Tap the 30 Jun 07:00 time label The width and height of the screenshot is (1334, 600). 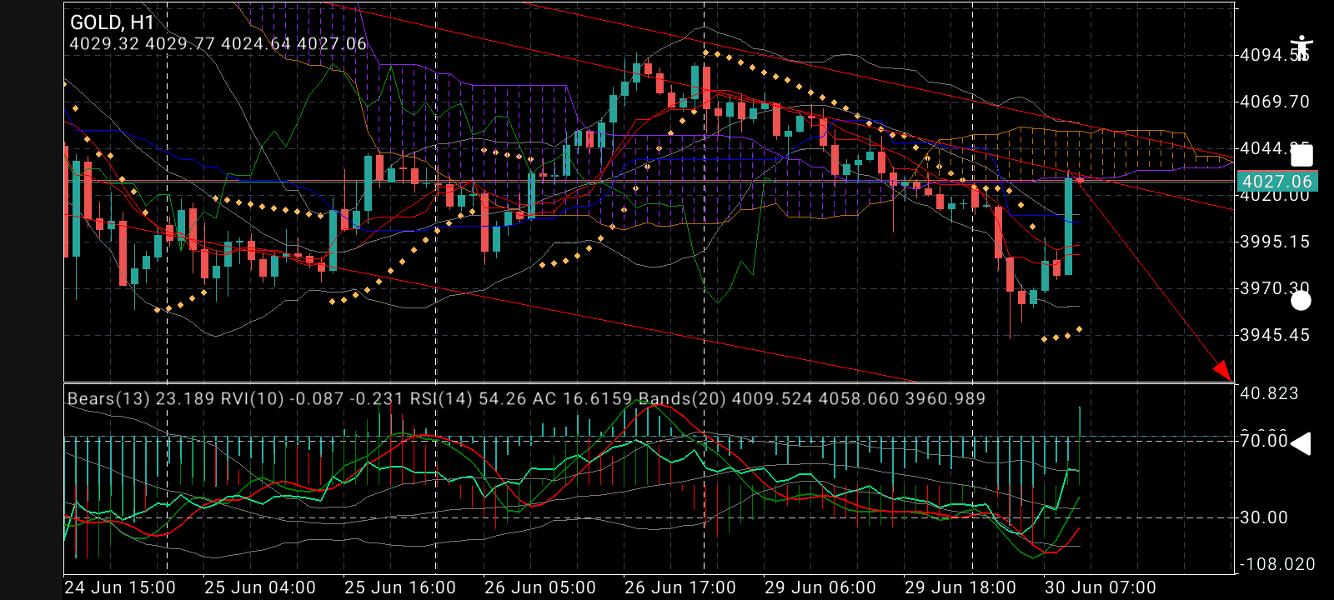tap(1101, 587)
